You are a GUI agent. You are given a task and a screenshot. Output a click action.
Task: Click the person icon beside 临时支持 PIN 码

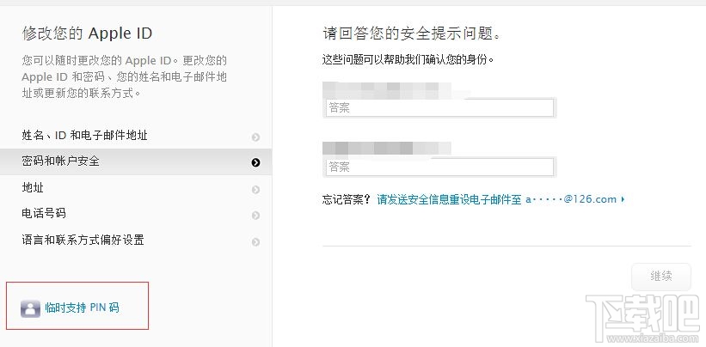[x=30, y=308]
